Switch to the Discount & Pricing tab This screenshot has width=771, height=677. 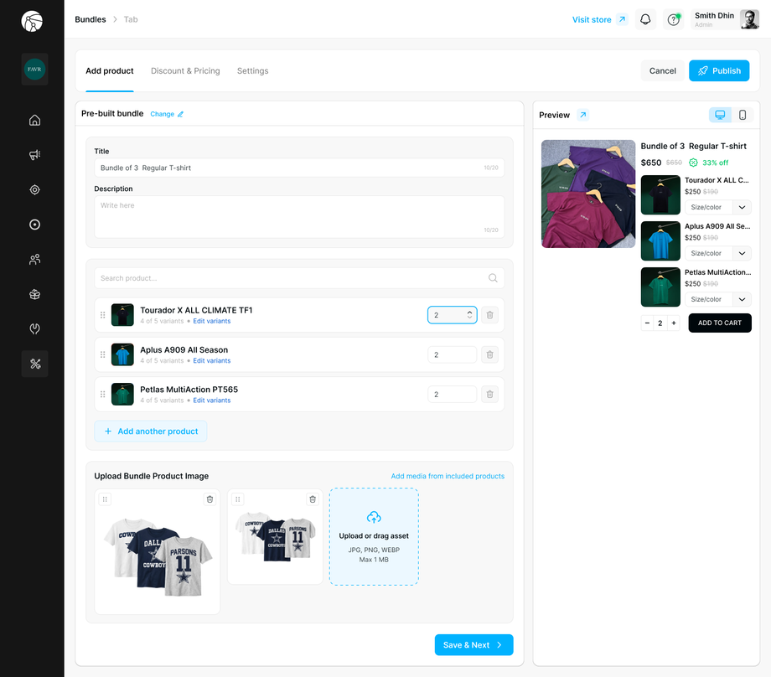pos(185,70)
